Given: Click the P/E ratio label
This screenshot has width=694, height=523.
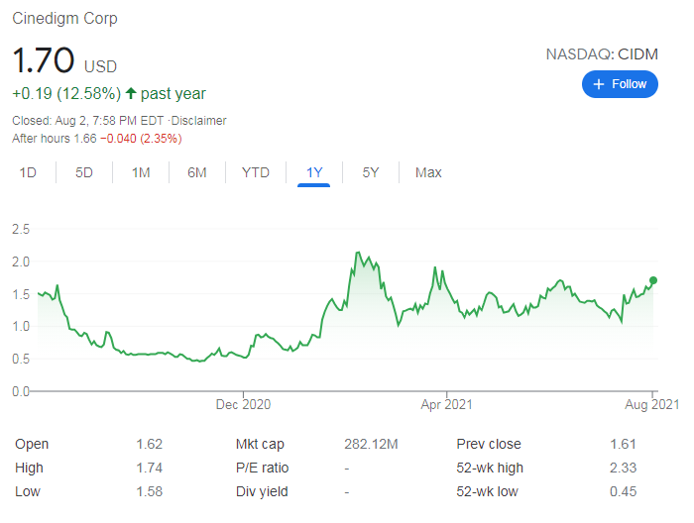Looking at the screenshot, I should (262, 468).
